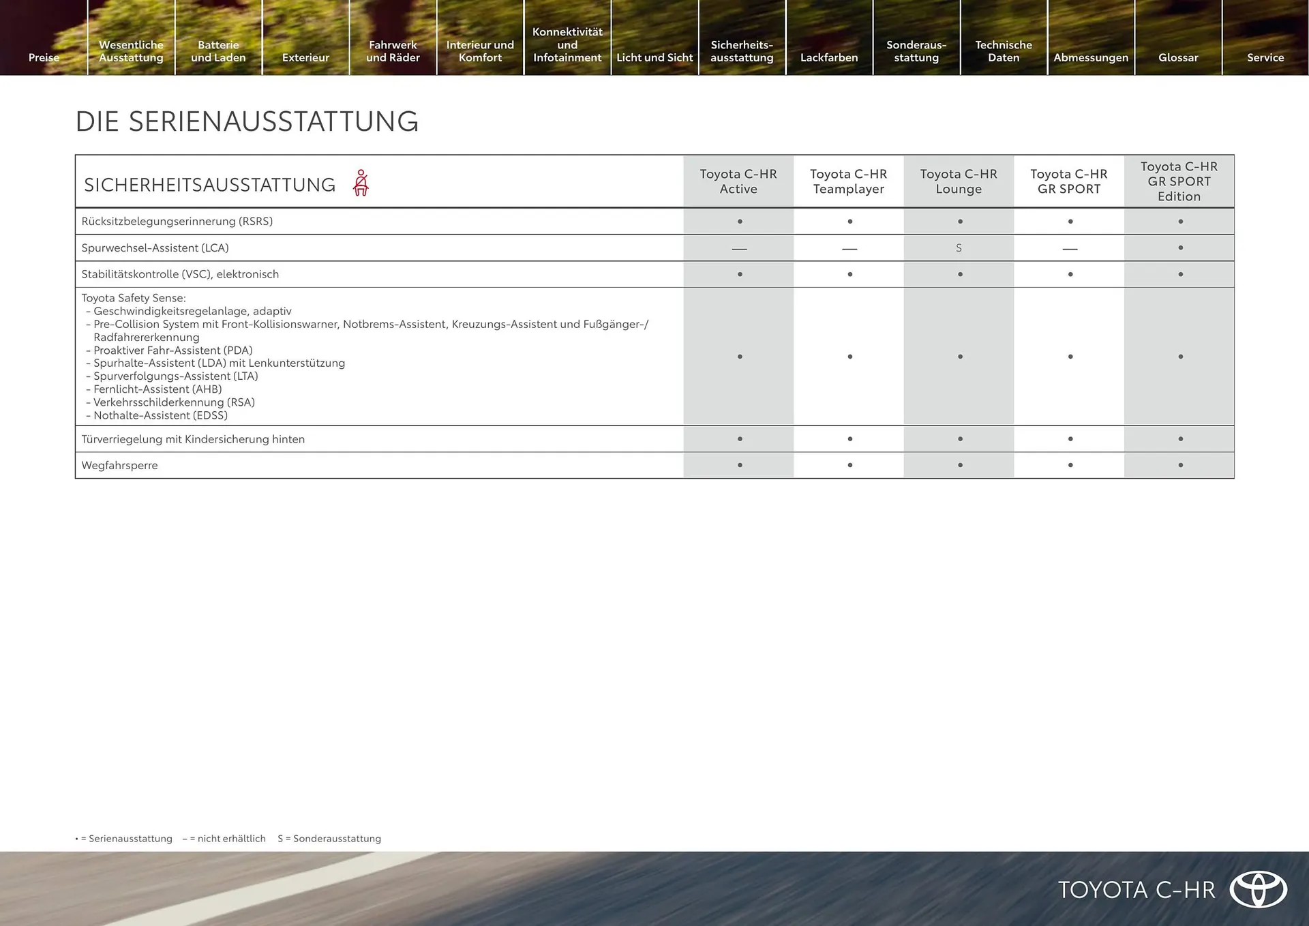The height and width of the screenshot is (926, 1309).
Task: Go to Konnektivität und Infotainment
Action: pyautogui.click(x=567, y=44)
